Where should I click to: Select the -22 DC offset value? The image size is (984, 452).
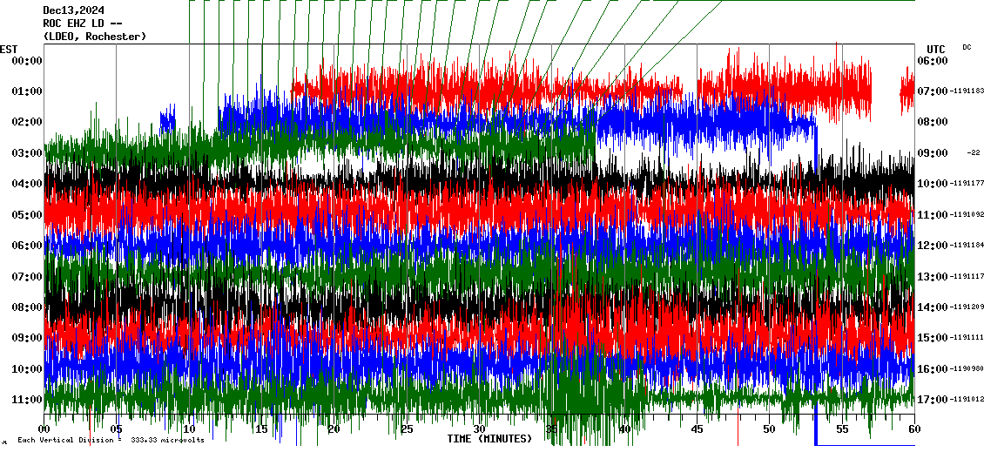(974, 153)
